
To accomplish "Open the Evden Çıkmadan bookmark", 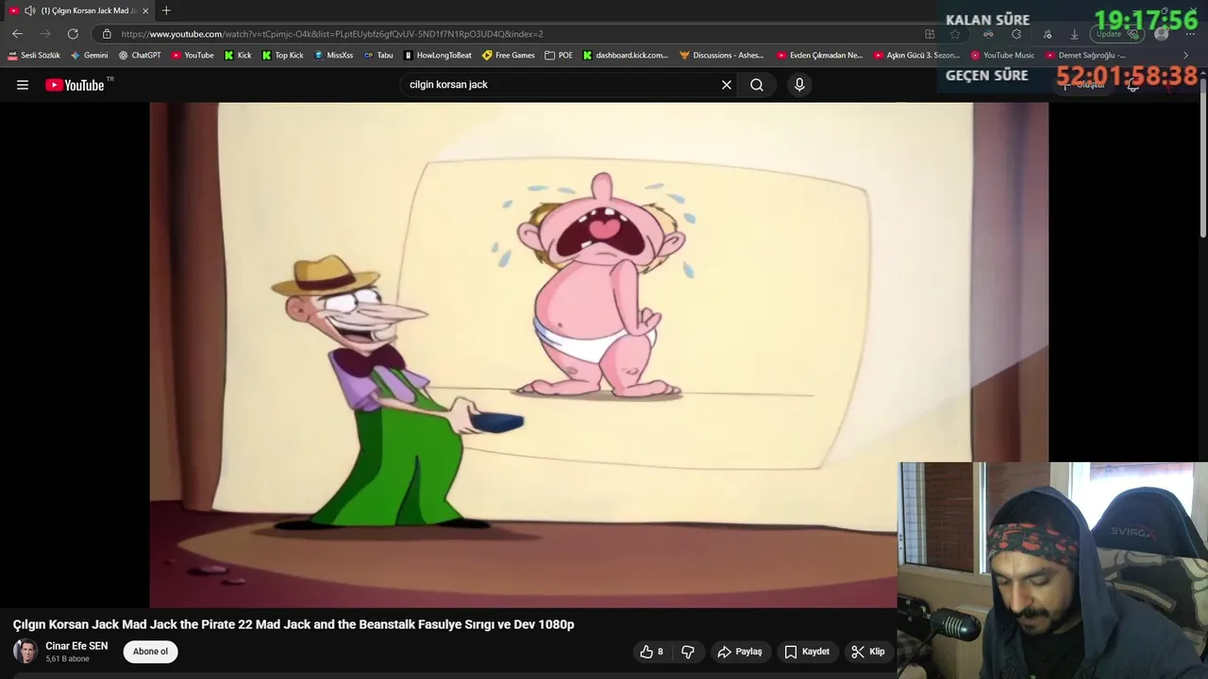I will click(x=819, y=56).
